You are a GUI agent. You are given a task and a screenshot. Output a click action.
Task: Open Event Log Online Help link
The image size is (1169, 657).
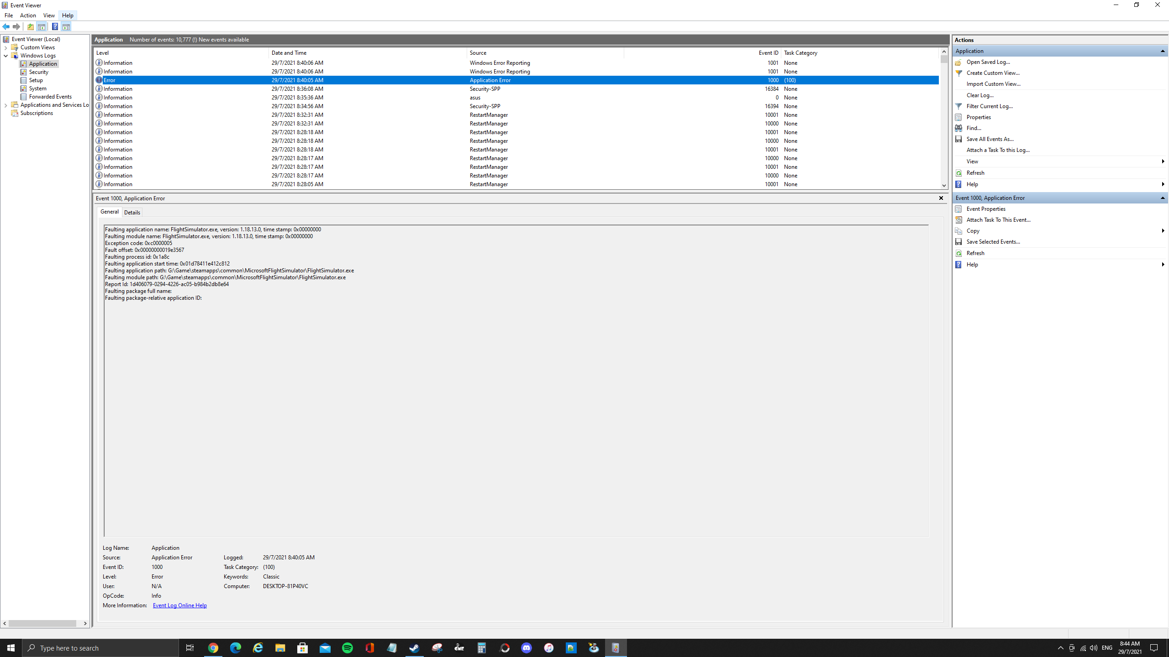pos(179,605)
